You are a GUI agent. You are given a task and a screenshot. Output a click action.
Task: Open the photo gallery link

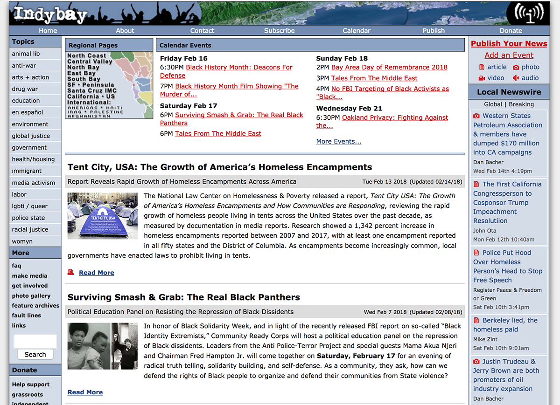coord(31,295)
